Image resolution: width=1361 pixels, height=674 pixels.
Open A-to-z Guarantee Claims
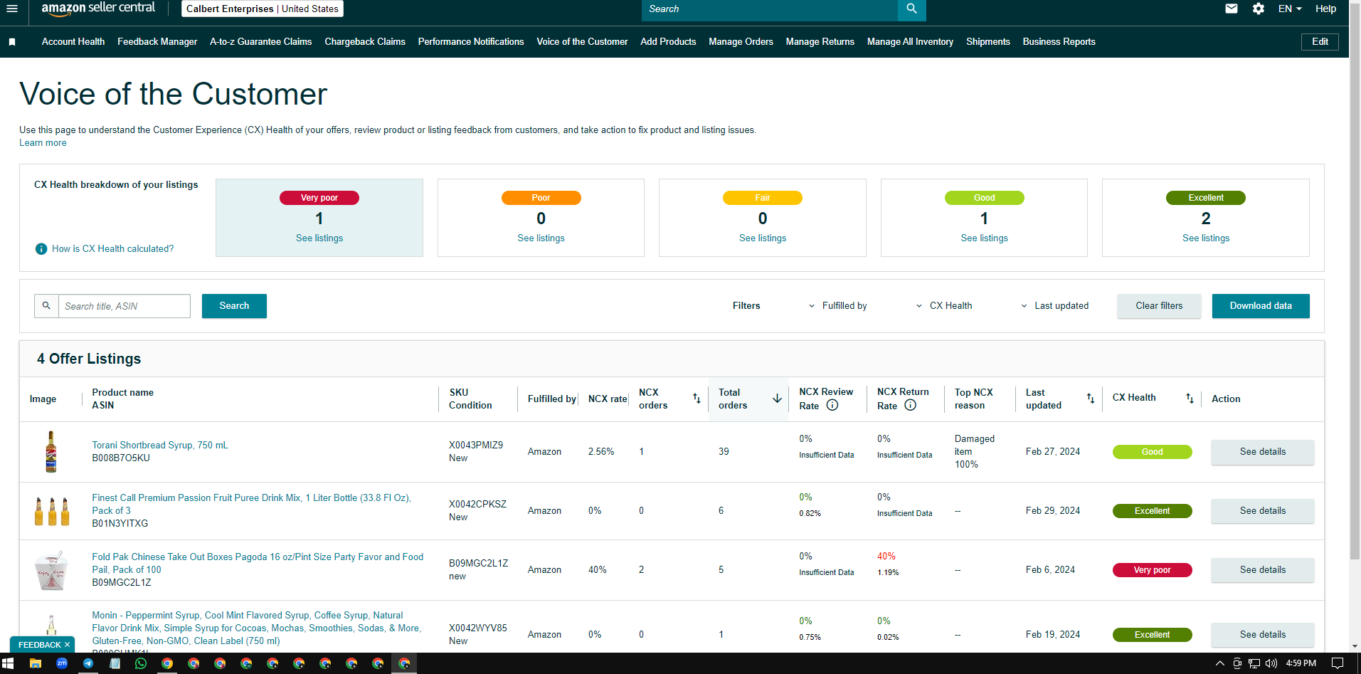(x=261, y=42)
